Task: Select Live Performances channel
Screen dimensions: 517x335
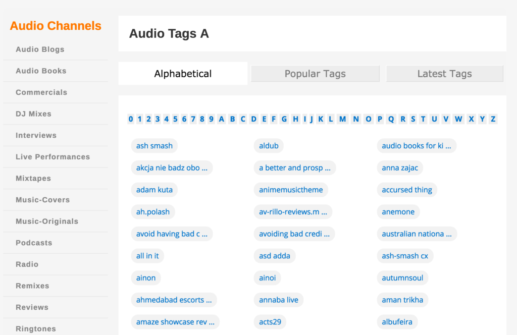Action: point(53,157)
